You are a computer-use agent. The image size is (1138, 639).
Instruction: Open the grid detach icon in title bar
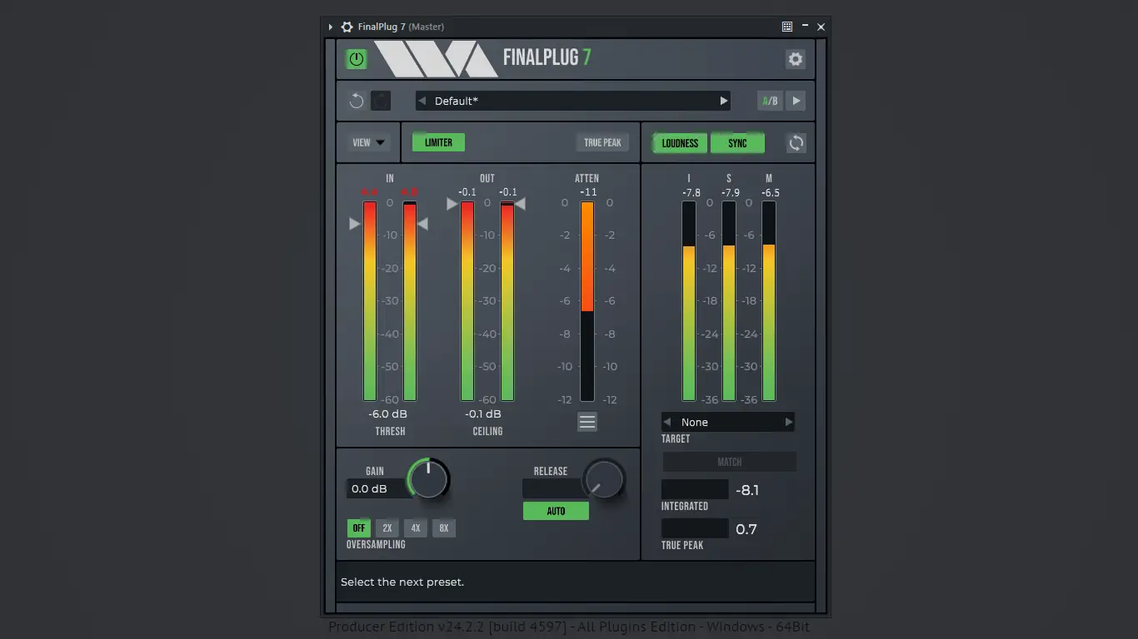787,27
